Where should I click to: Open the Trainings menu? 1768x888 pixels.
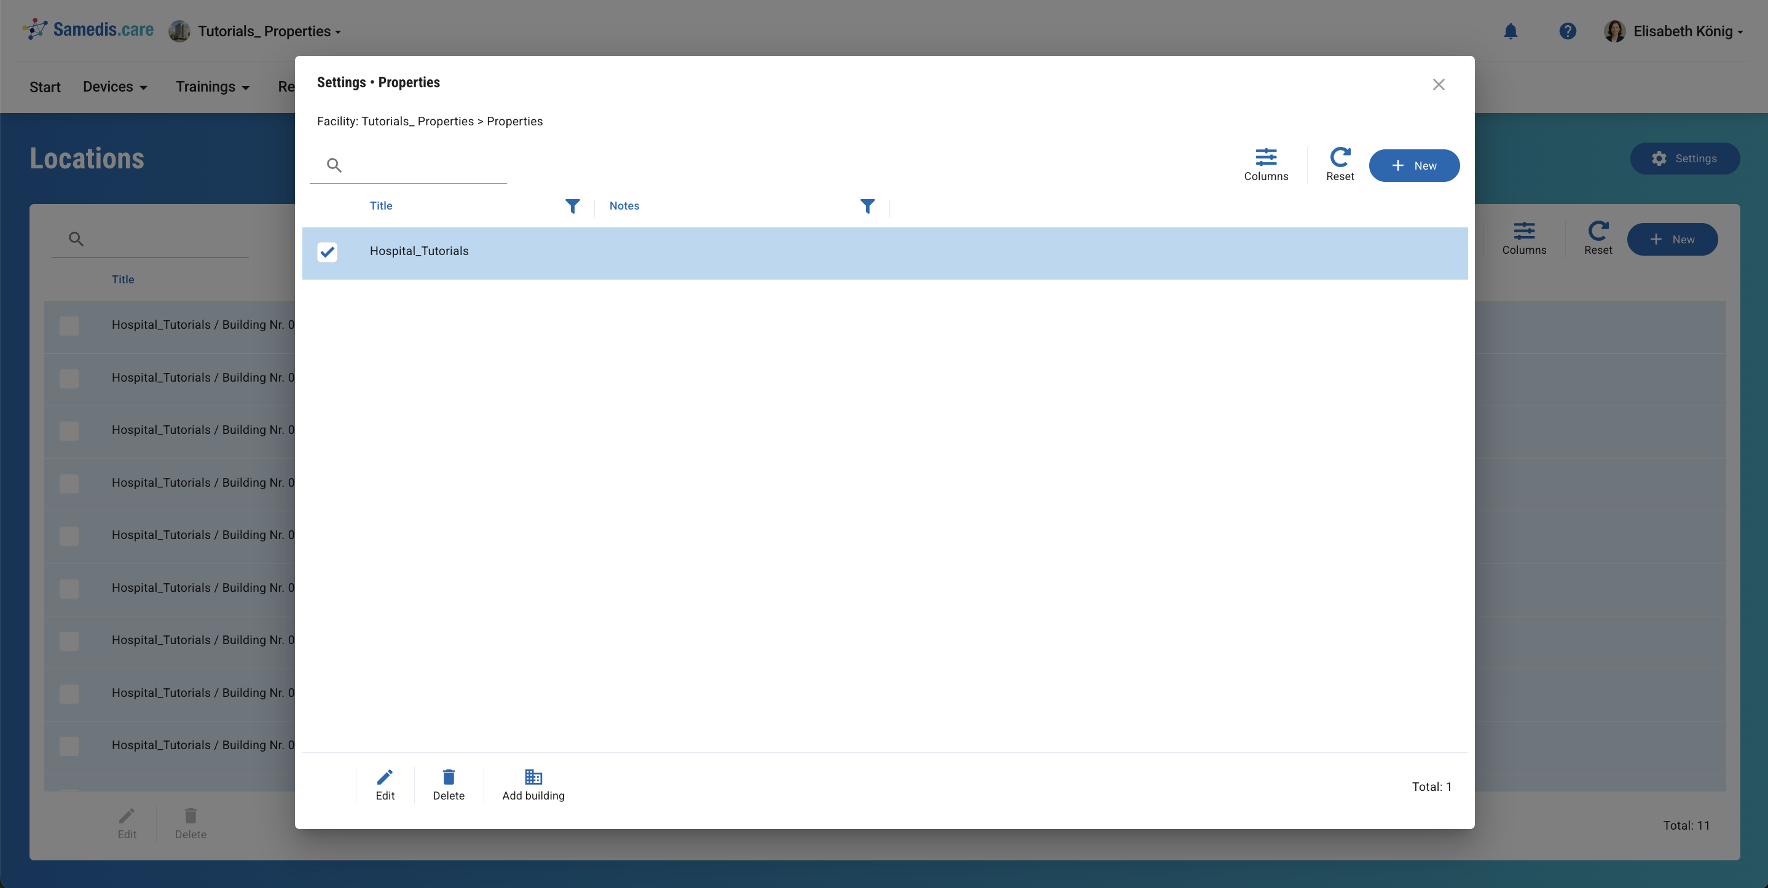pos(212,87)
